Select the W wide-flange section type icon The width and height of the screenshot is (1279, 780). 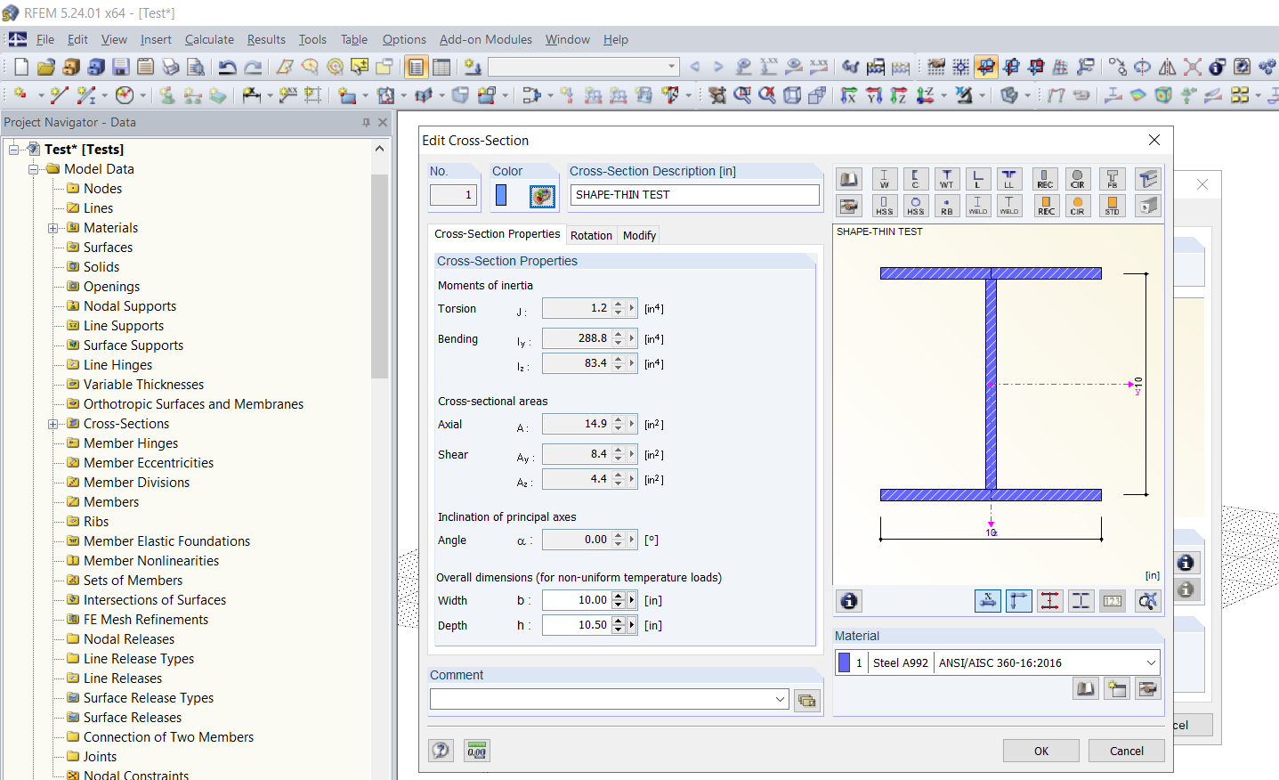point(884,178)
